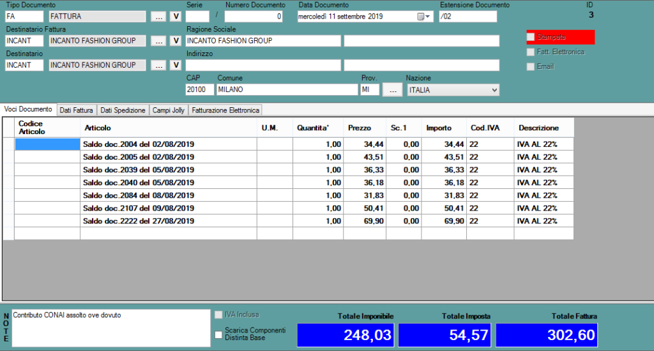
Task: Select the Dati Spedizione tab
Action: point(123,110)
